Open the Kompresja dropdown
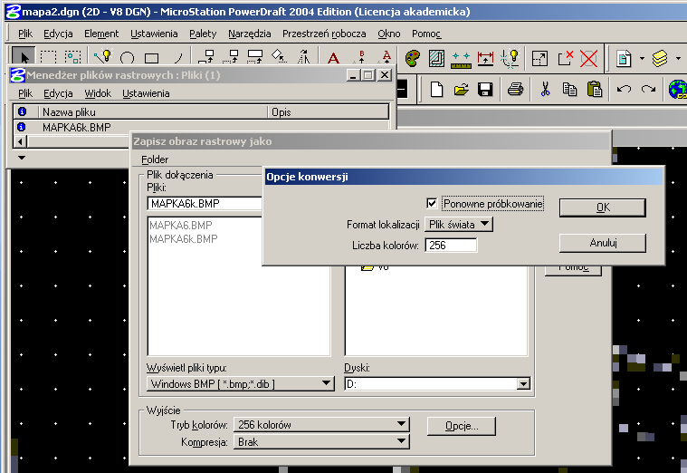The image size is (687, 473). (x=321, y=442)
